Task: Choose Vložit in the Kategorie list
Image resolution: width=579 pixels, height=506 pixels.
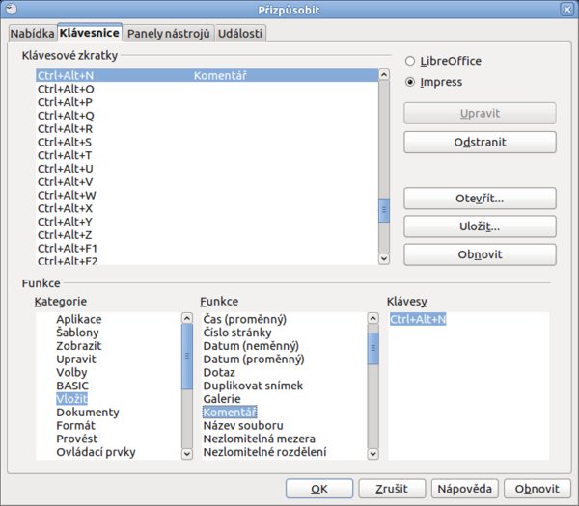Action: coord(72,399)
